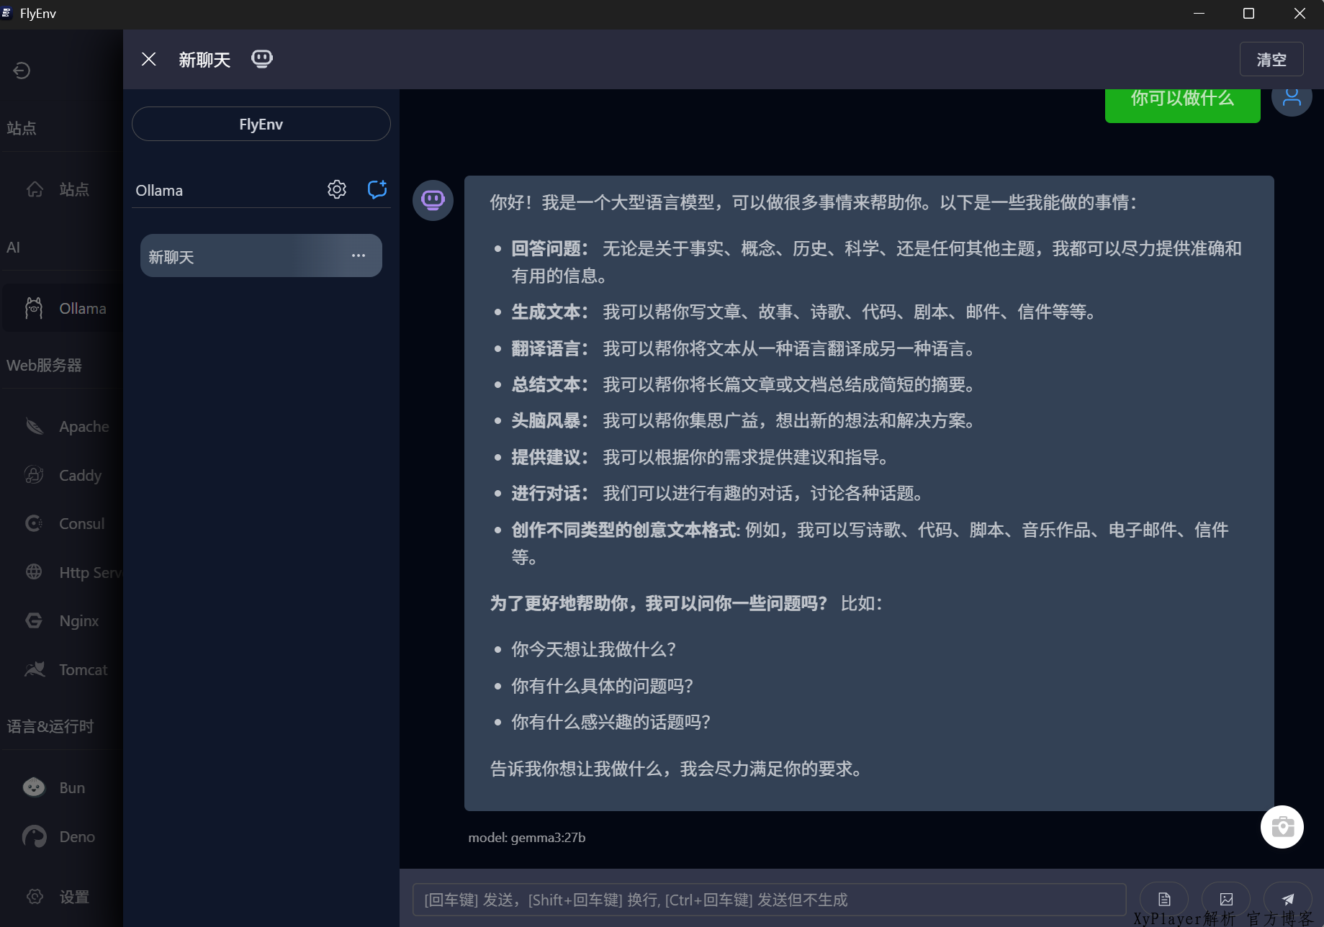Click the floating camera screenshot button

click(x=1282, y=827)
